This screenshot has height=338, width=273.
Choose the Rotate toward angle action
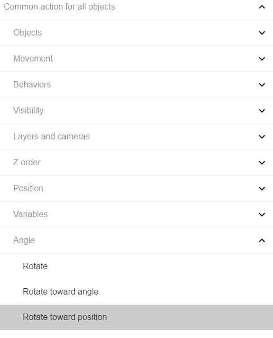136,292
